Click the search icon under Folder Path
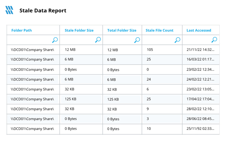The height and width of the screenshot is (141, 226). 55,40
